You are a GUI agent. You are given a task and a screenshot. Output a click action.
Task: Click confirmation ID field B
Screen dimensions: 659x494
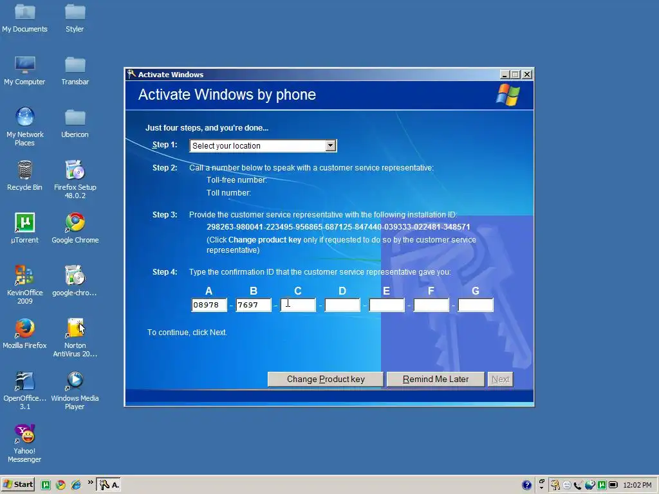[x=254, y=304]
